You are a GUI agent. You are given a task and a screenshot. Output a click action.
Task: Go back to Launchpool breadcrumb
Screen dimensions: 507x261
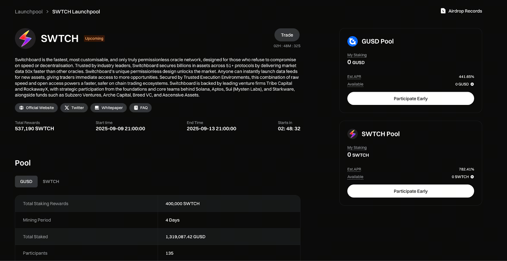pos(29,12)
